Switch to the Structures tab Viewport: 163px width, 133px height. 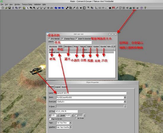coord(53,46)
